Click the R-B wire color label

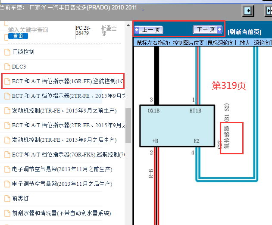151,174
